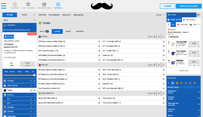Set time filter to 3 days
This screenshot has width=203, height=117.
19,72
